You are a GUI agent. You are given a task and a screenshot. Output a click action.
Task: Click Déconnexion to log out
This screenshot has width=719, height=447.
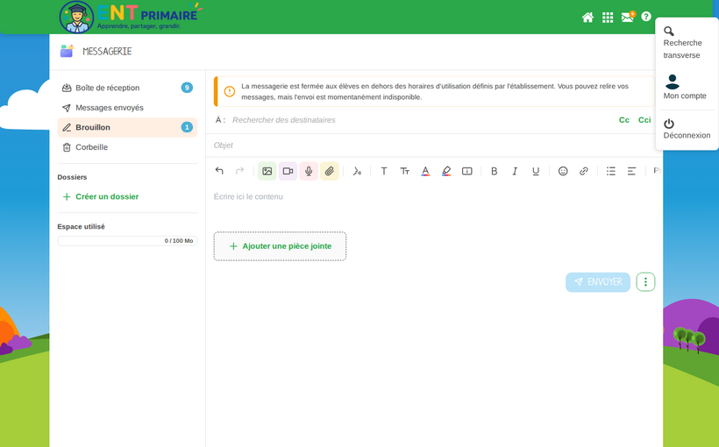(687, 130)
